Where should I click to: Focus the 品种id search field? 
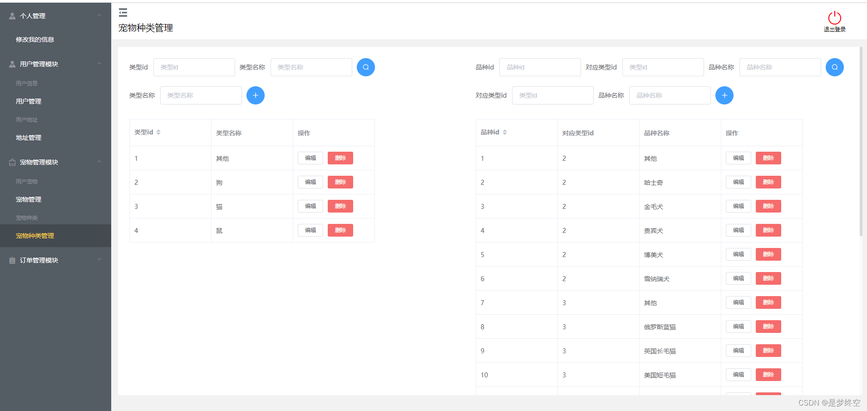tap(540, 67)
